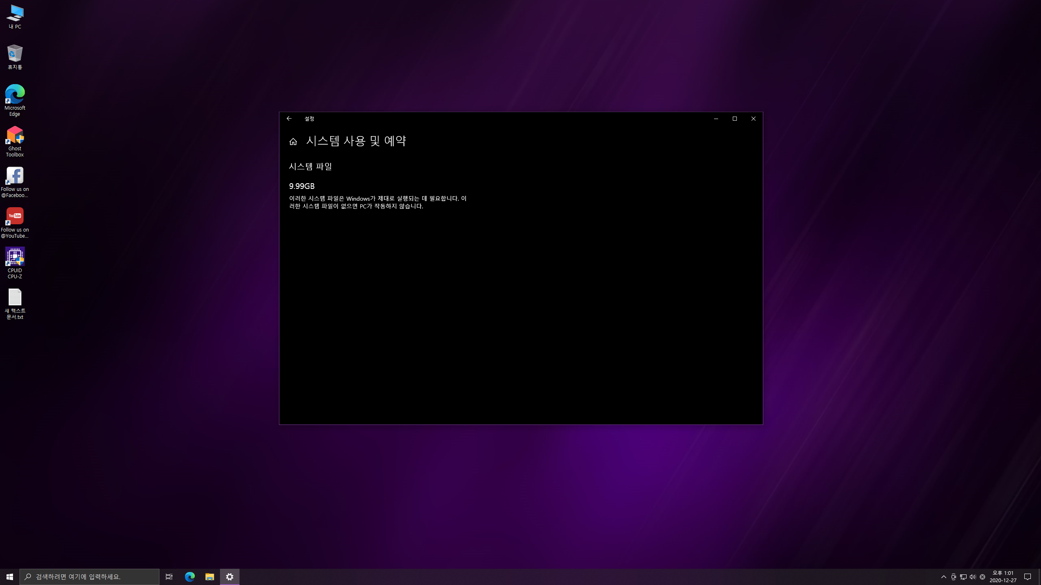
Task: Select the Follow us on Facebook shortcut
Action: tap(15, 182)
